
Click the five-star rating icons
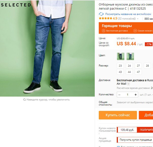point(105,18)
